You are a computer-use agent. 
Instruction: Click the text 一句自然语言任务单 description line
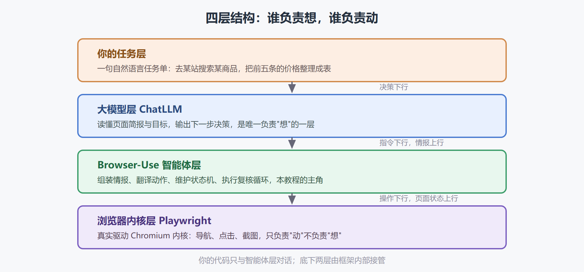tap(214, 69)
